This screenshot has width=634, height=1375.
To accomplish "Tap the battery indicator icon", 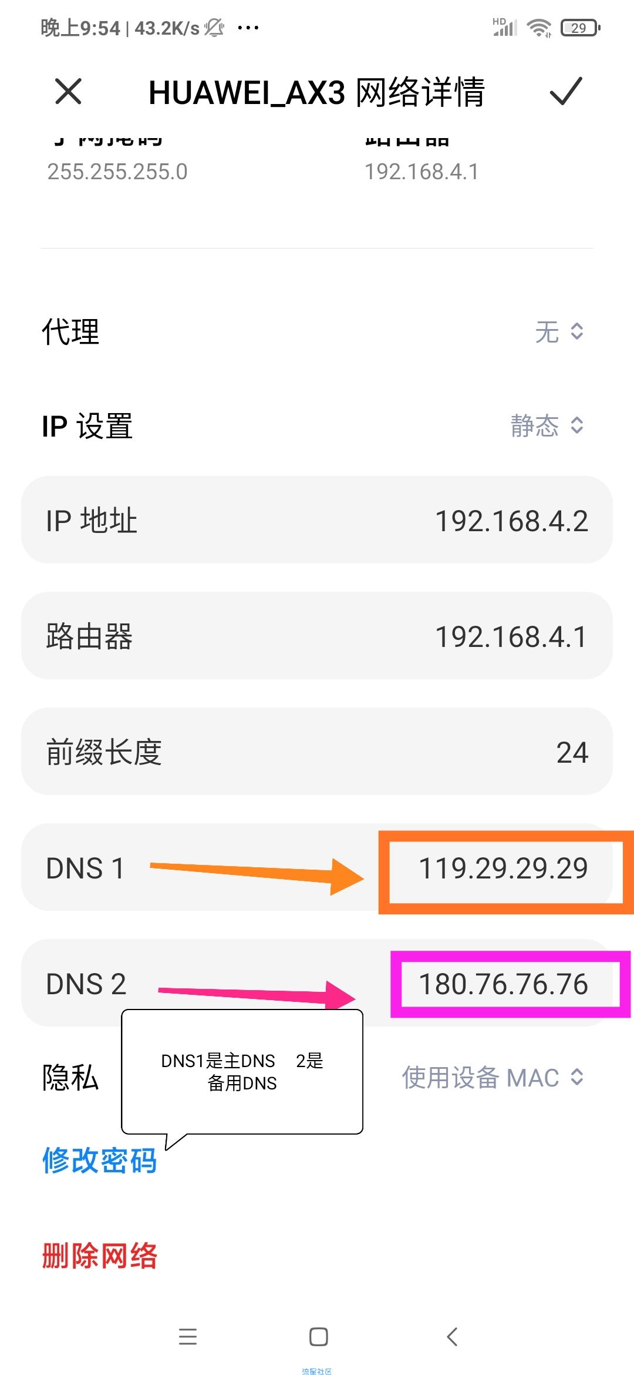I will coord(581,28).
